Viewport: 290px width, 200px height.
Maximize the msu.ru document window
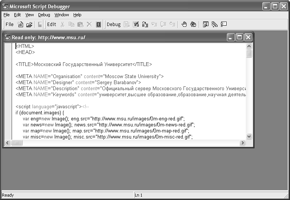pyautogui.click(x=239, y=37)
